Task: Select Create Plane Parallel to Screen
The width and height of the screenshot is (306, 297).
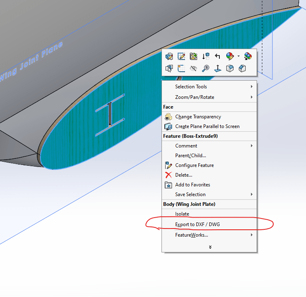Action: pos(207,126)
